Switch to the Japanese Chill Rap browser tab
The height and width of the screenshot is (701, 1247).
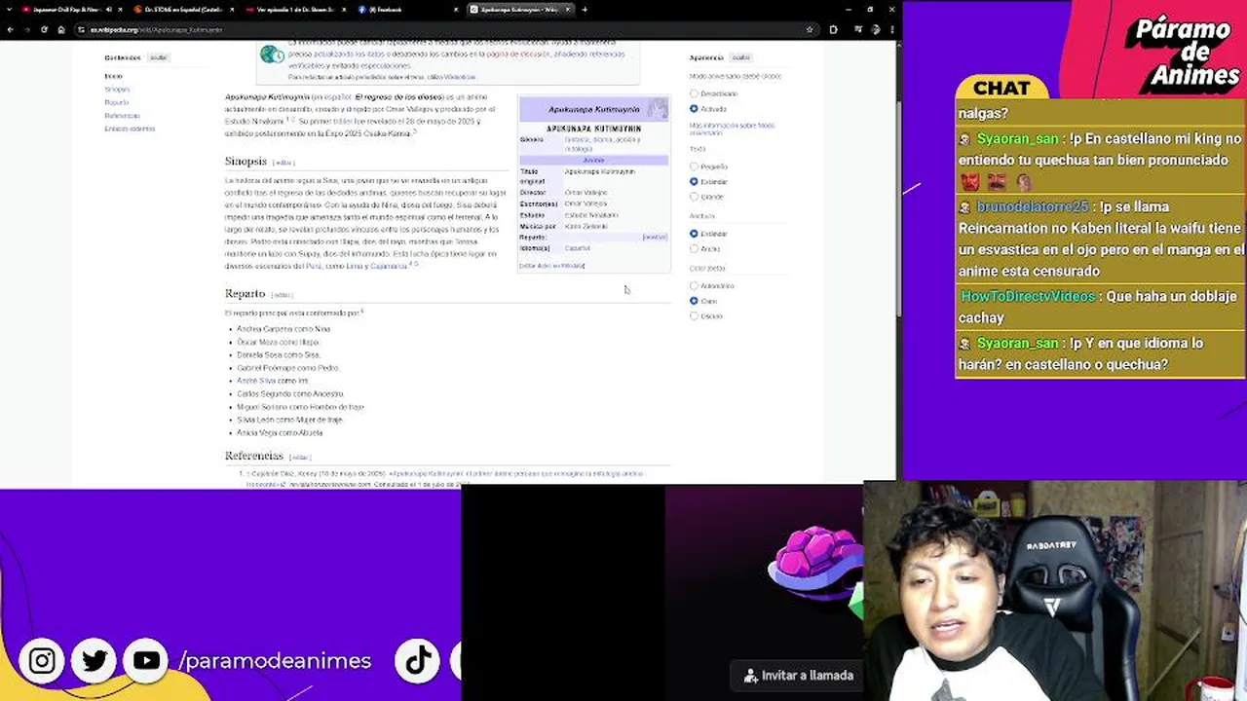[66, 10]
